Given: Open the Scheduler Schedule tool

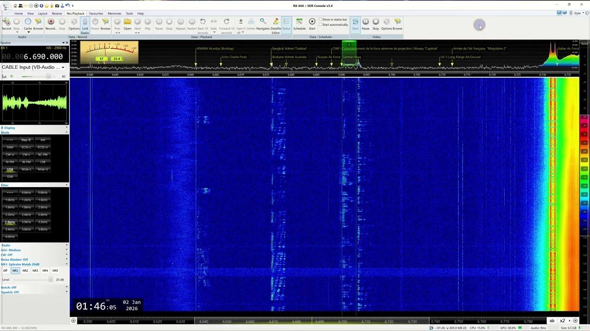Looking at the screenshot, I should (x=299, y=23).
